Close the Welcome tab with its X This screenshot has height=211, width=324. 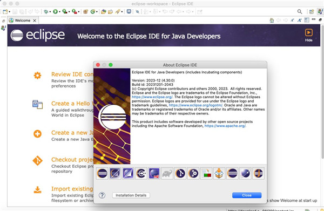point(35,21)
